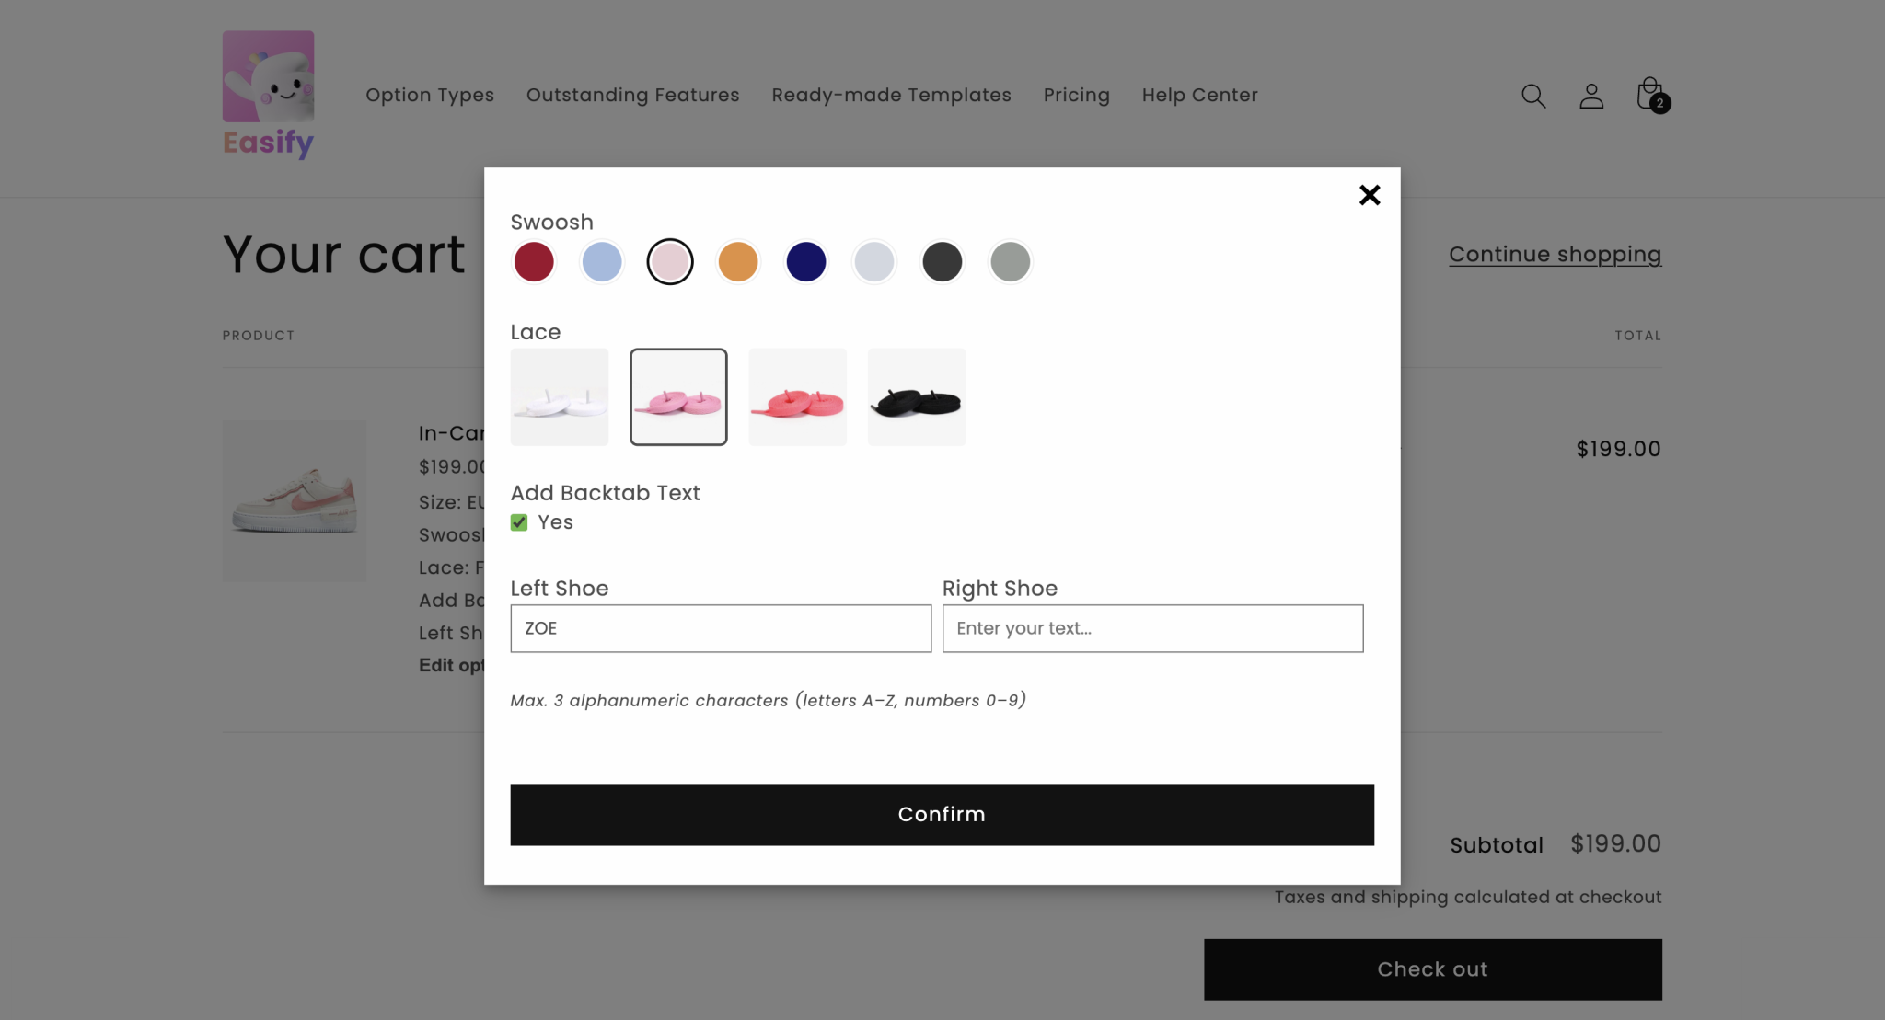Open the Pricing menu

[1076, 95]
